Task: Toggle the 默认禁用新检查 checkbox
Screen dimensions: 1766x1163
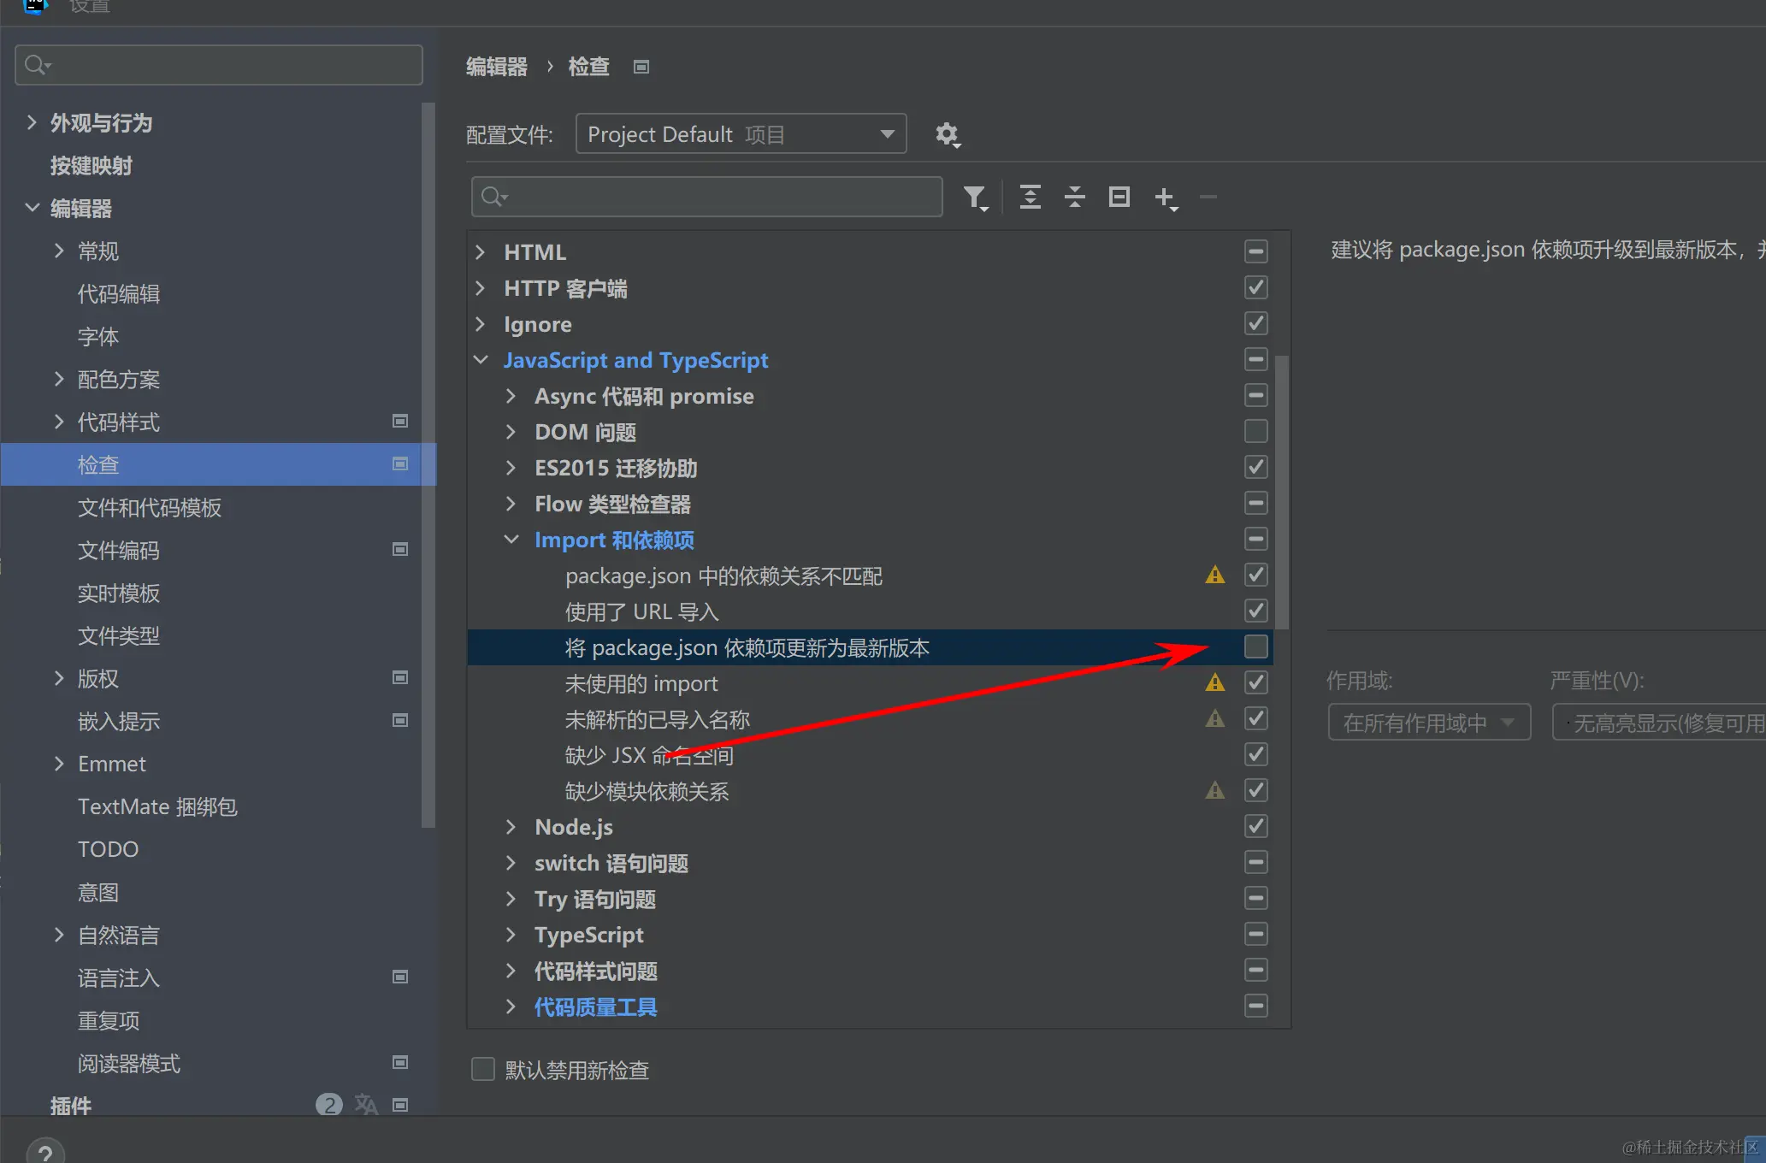Action: 483,1069
